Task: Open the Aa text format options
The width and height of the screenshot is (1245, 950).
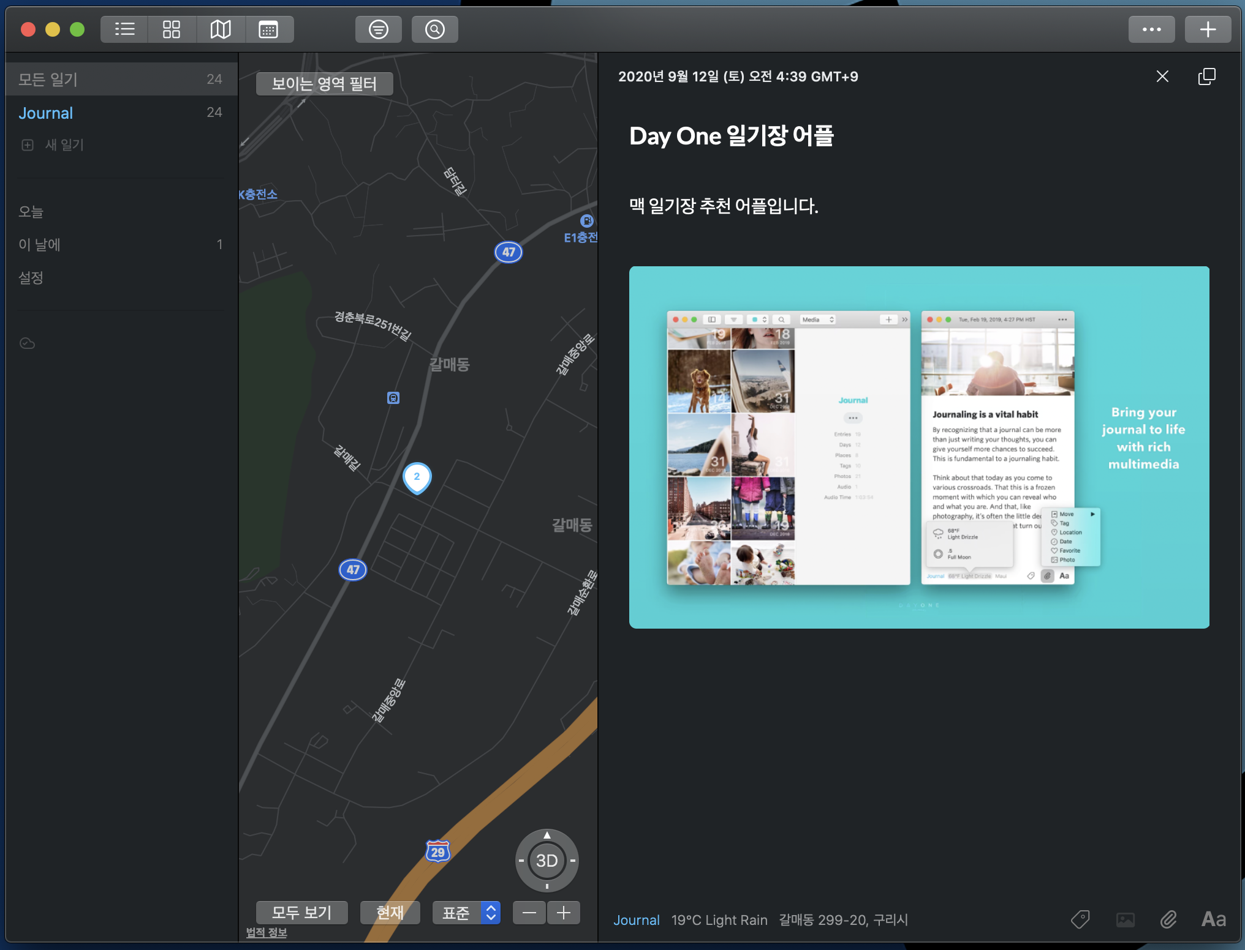Action: click(x=1213, y=919)
